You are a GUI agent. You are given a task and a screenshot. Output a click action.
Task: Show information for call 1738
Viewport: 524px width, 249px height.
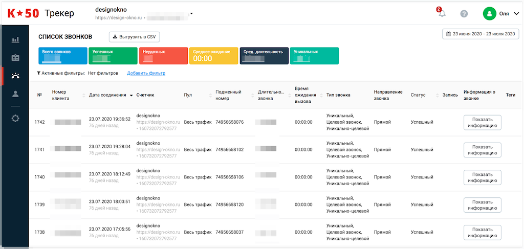click(482, 232)
